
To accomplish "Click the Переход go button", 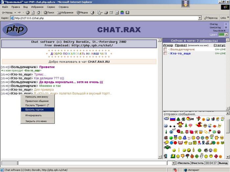I will [211, 18].
